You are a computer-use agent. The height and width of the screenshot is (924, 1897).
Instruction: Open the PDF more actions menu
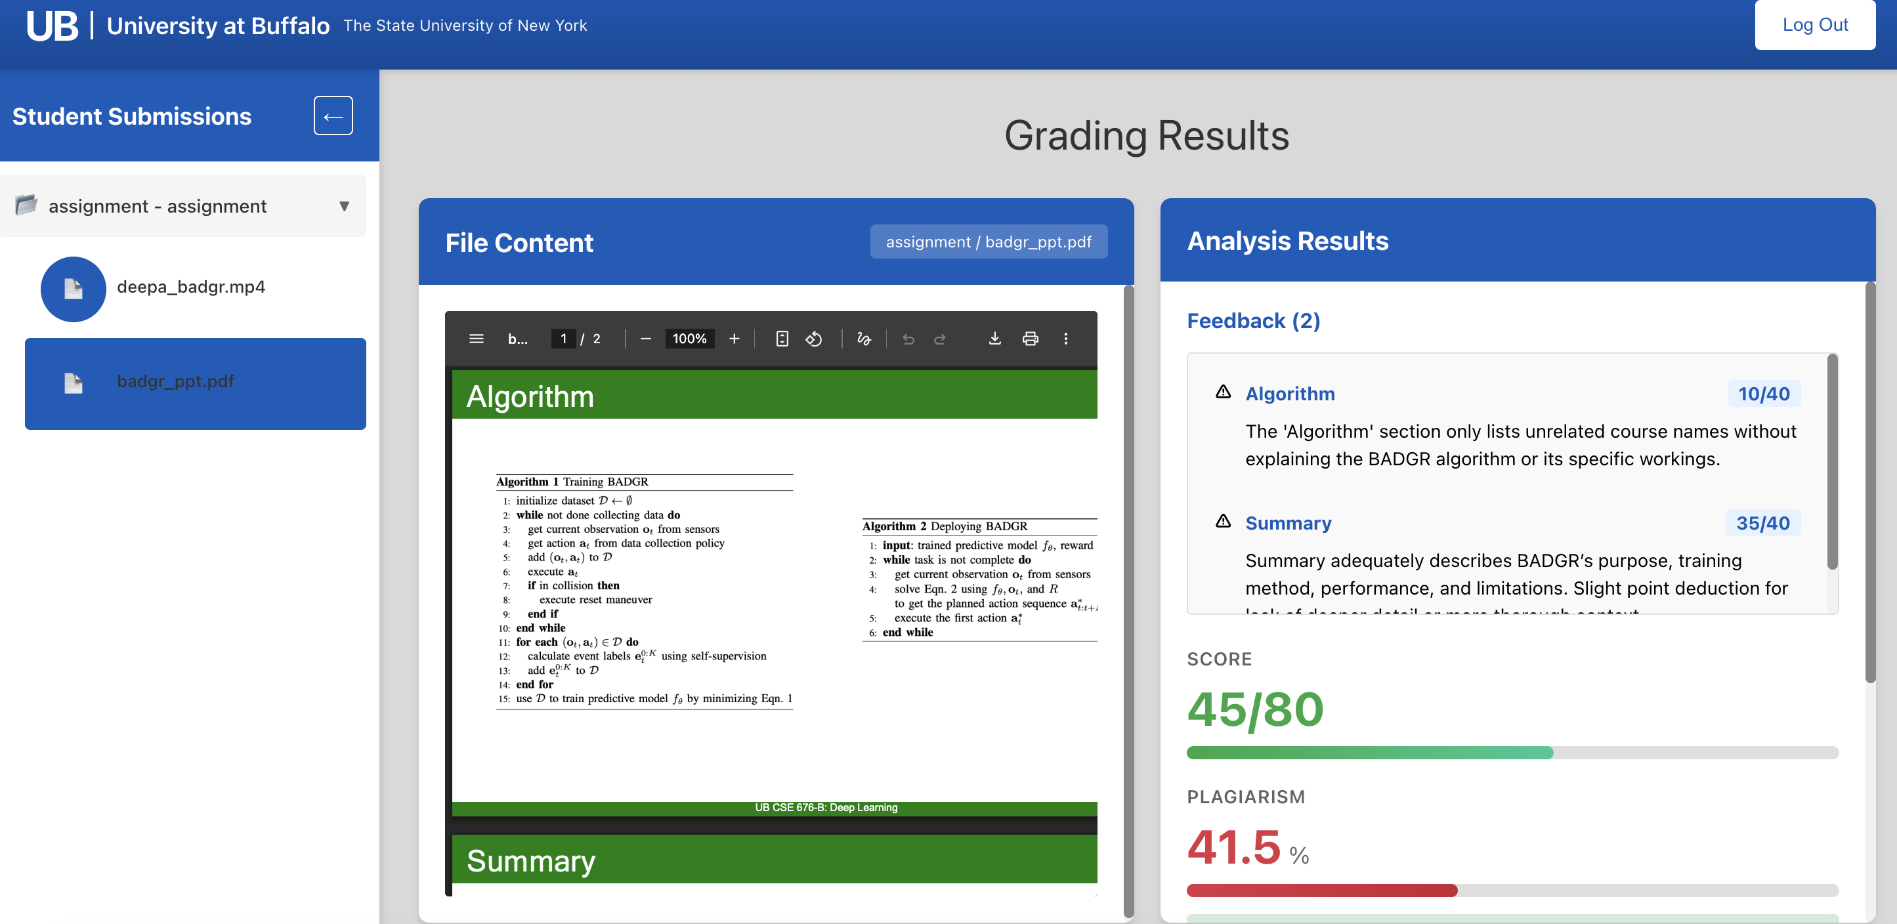click(1065, 339)
